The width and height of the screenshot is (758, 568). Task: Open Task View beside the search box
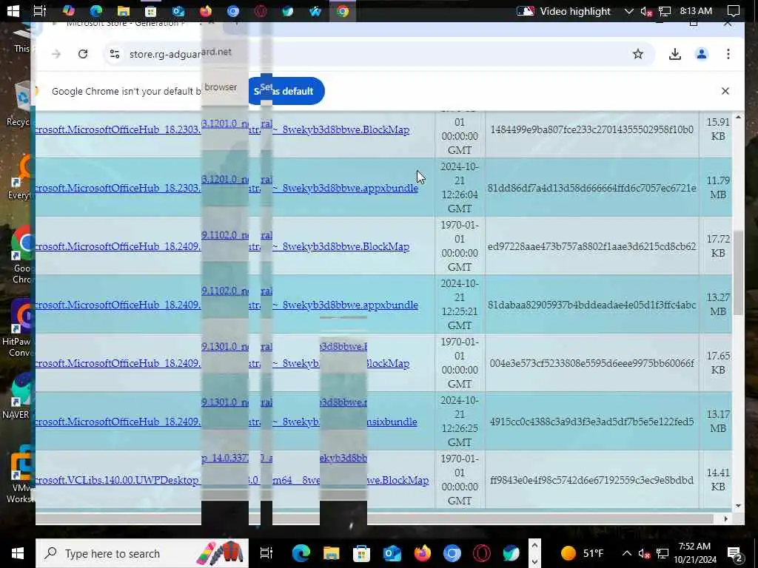tap(266, 553)
